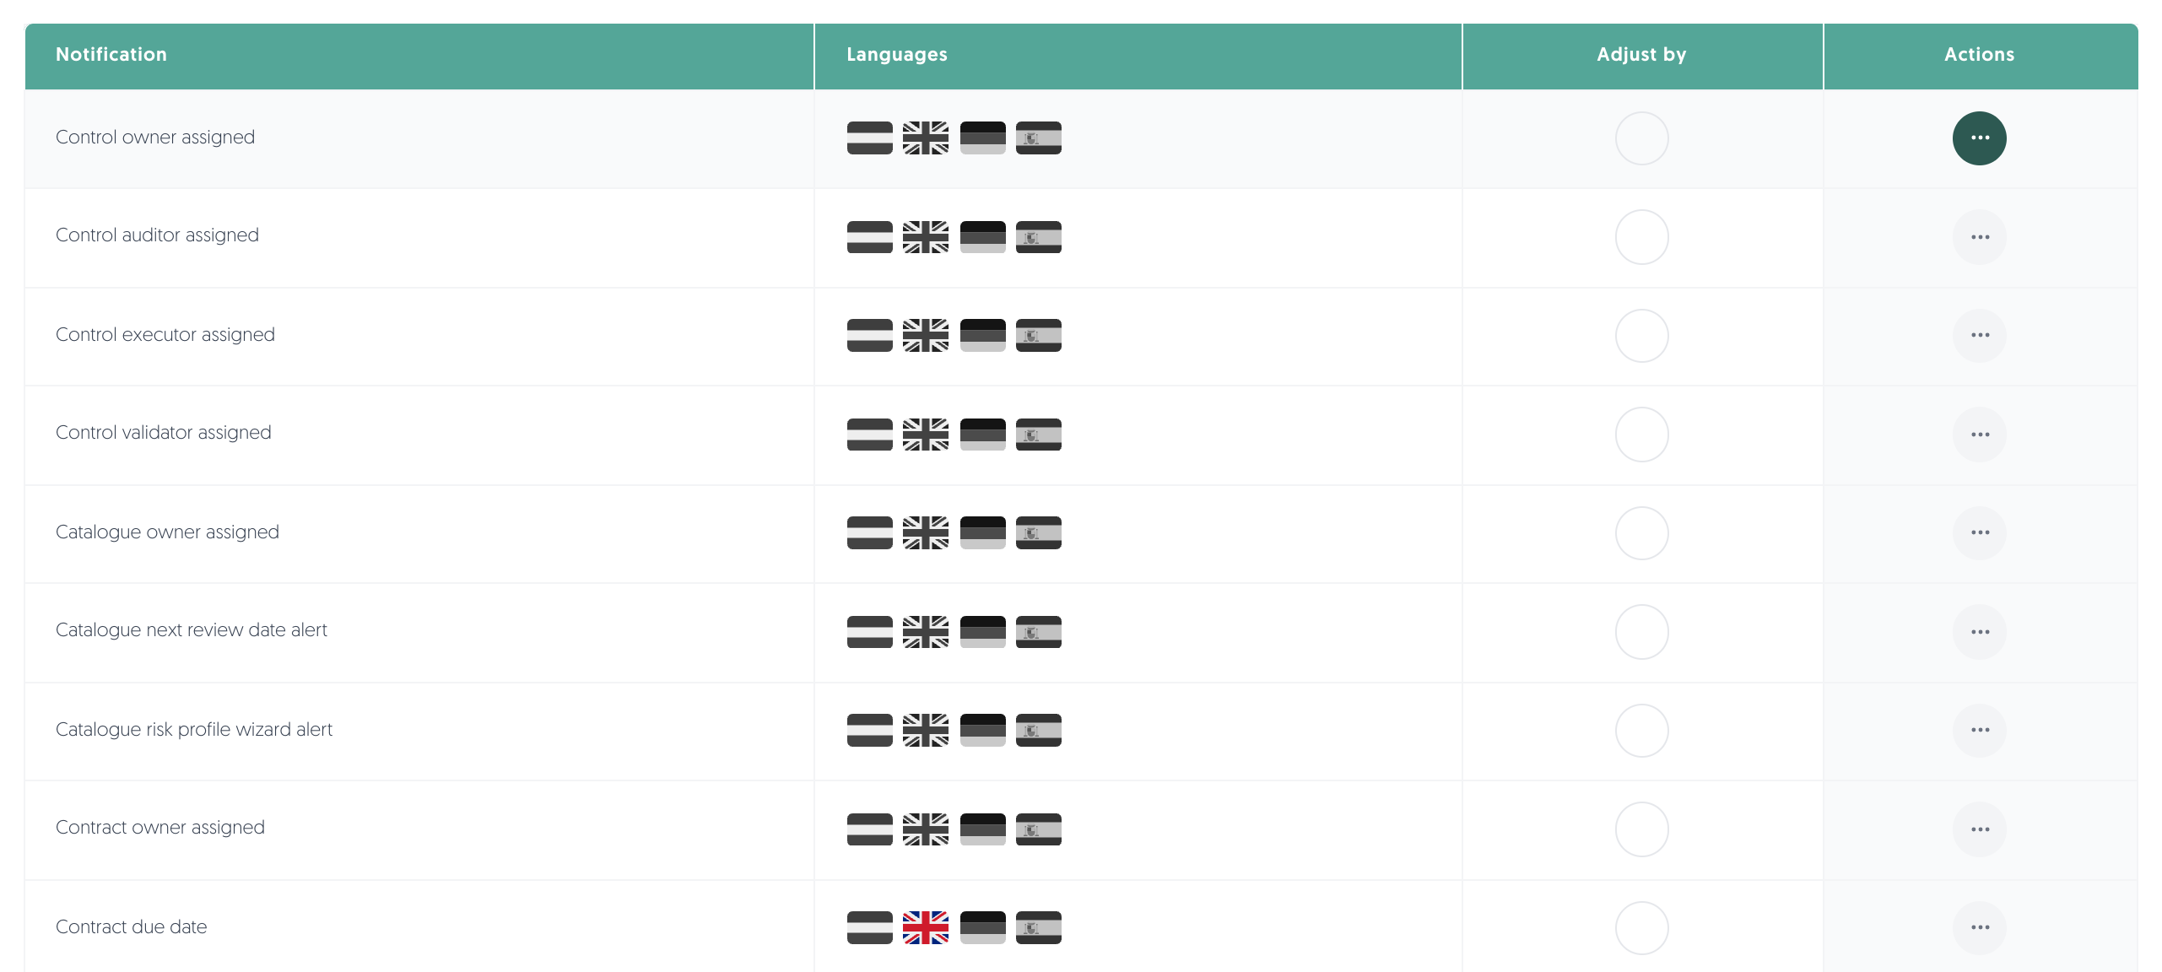Pick Spanish flag for Control auditor assigned
This screenshot has height=972, width=2162.
1038,237
